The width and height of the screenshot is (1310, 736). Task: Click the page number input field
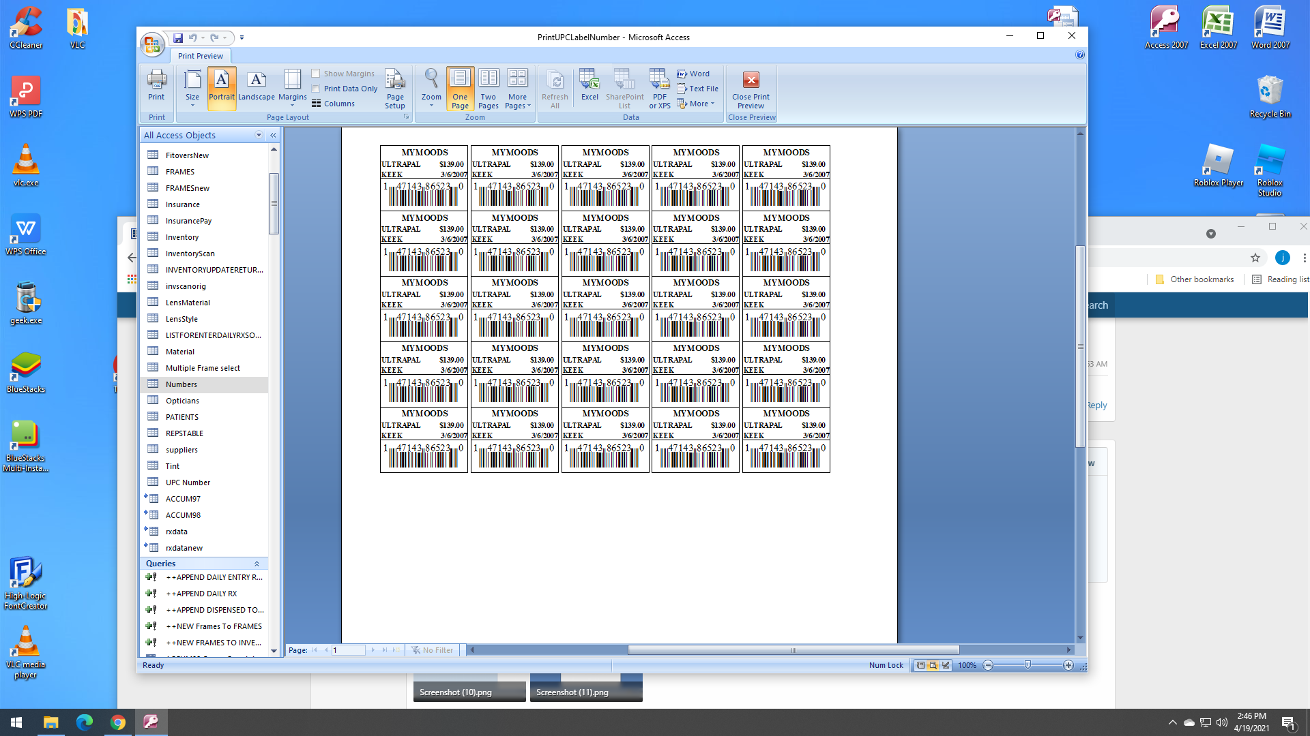[348, 650]
